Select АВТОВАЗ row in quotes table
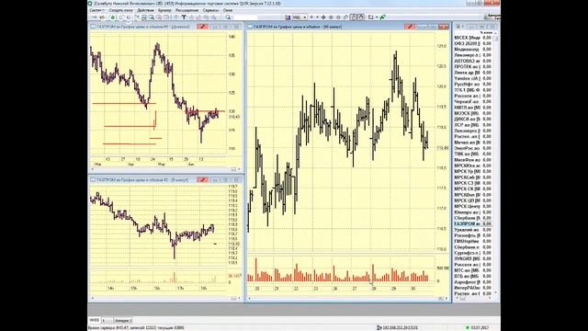The width and height of the screenshot is (588, 331). [473, 61]
